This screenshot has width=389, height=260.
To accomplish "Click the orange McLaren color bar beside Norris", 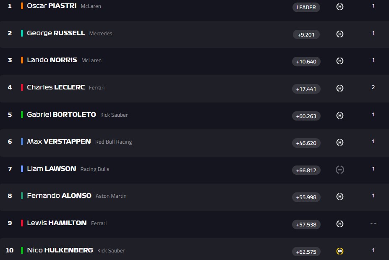I will (22, 60).
